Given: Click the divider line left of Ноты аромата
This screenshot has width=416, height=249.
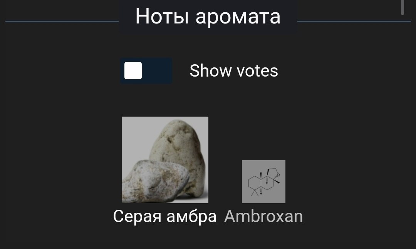Looking at the screenshot, I should point(62,21).
